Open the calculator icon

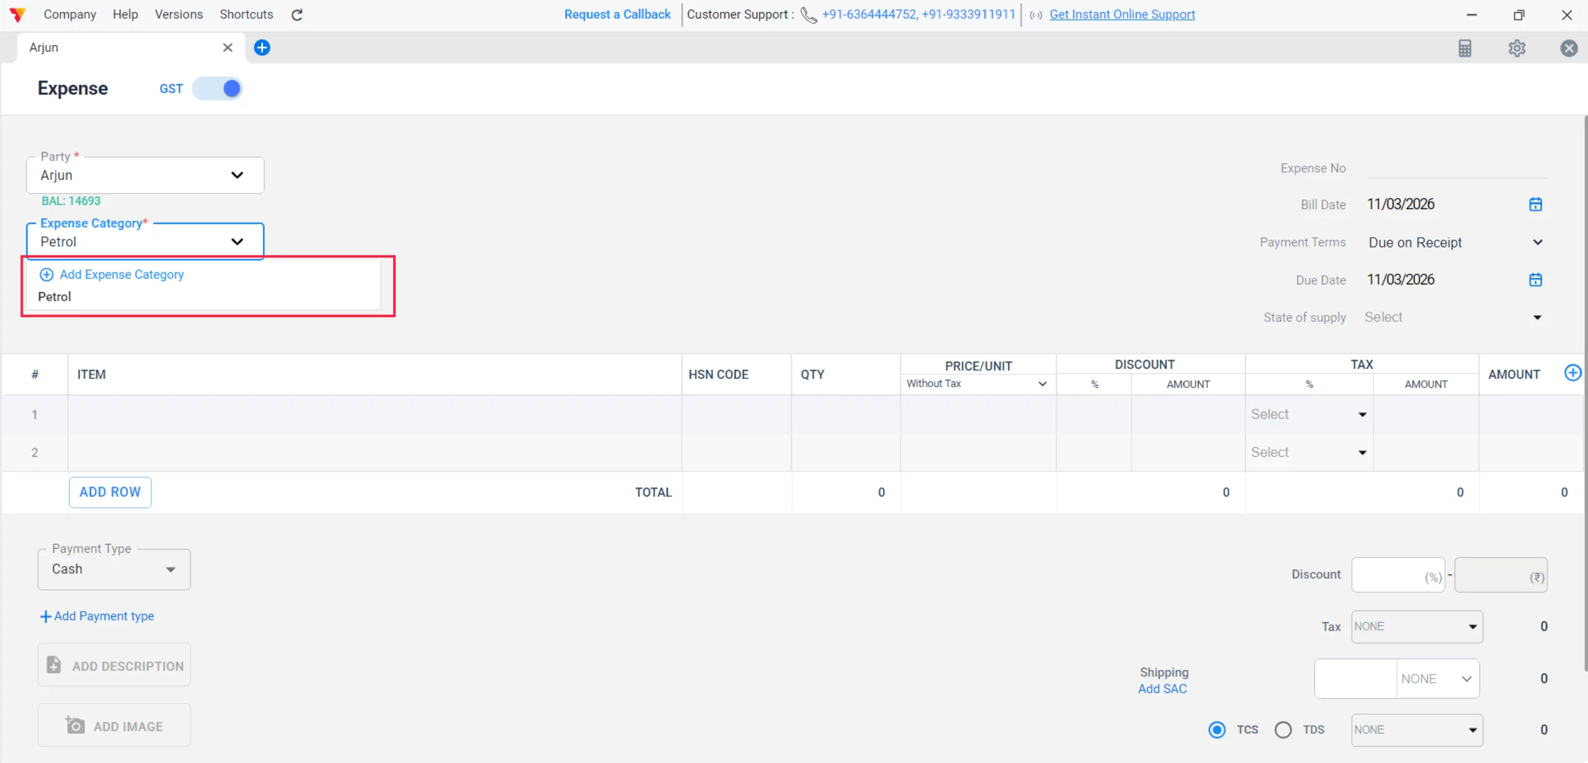[x=1465, y=48]
